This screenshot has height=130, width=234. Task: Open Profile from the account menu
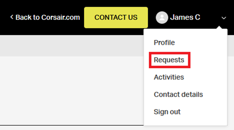(164, 42)
